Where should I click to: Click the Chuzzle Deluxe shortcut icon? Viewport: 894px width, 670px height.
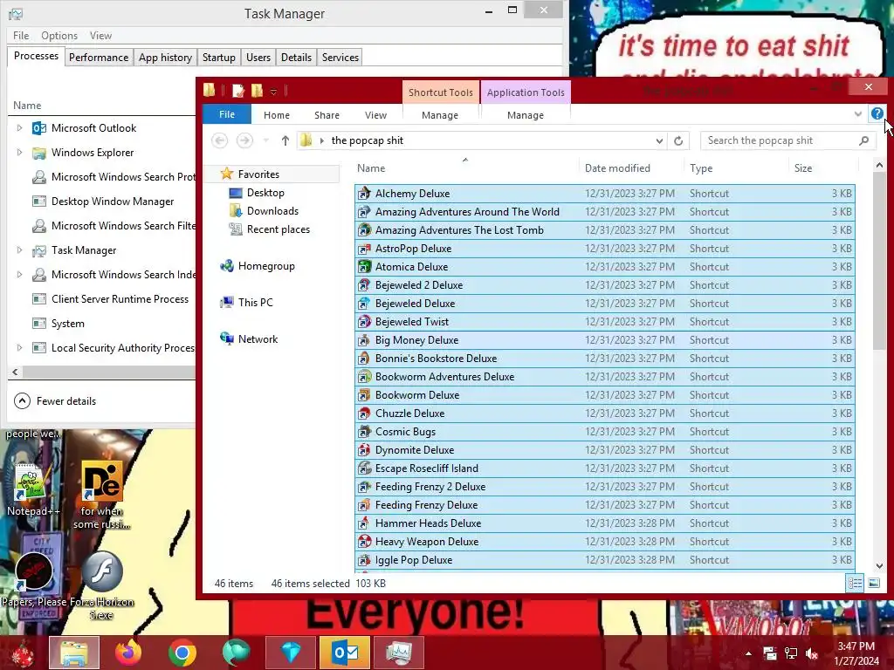coord(364,414)
